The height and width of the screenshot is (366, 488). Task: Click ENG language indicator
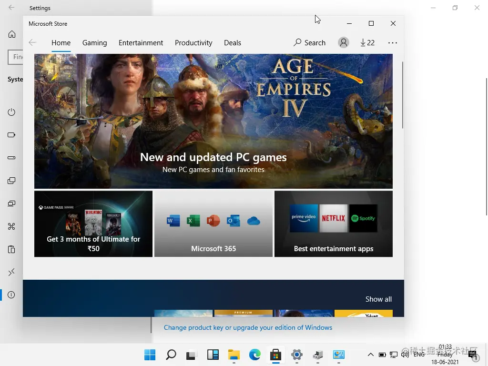419,355
